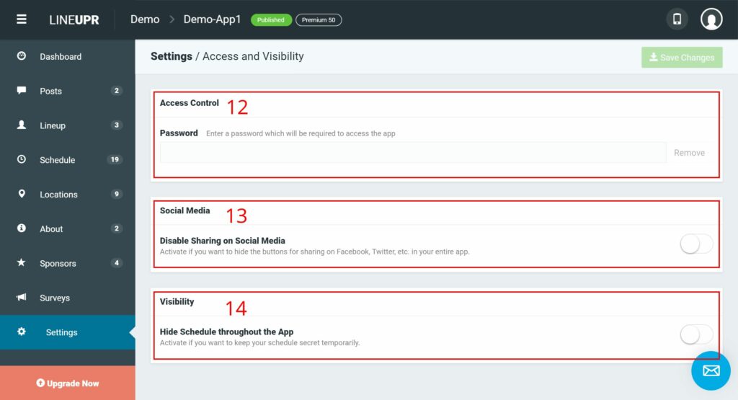Click the Upgrade Now button
Viewport: 738px width, 400px height.
[x=67, y=383]
